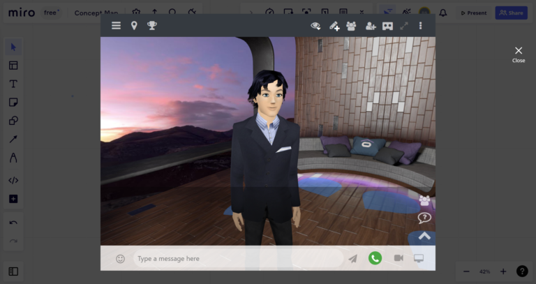
Task: Click the emoji smiley button
Action: tap(120, 259)
